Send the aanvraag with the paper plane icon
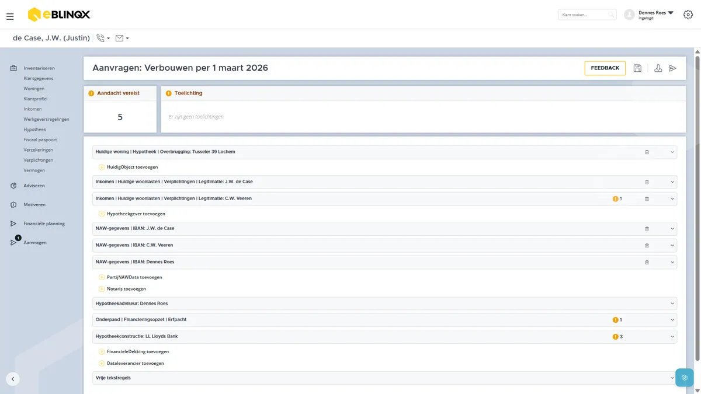 (673, 68)
